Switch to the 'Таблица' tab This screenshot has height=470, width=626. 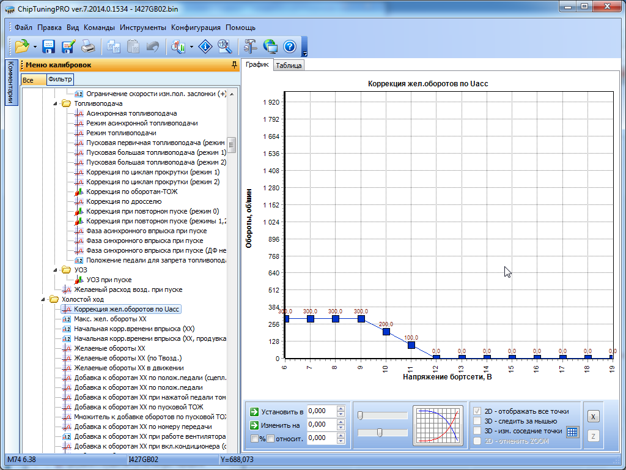pyautogui.click(x=288, y=65)
